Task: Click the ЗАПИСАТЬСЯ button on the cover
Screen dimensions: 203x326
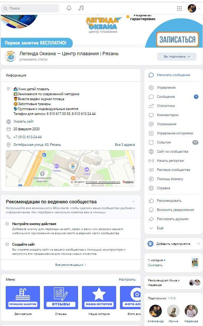Action: [x=177, y=39]
